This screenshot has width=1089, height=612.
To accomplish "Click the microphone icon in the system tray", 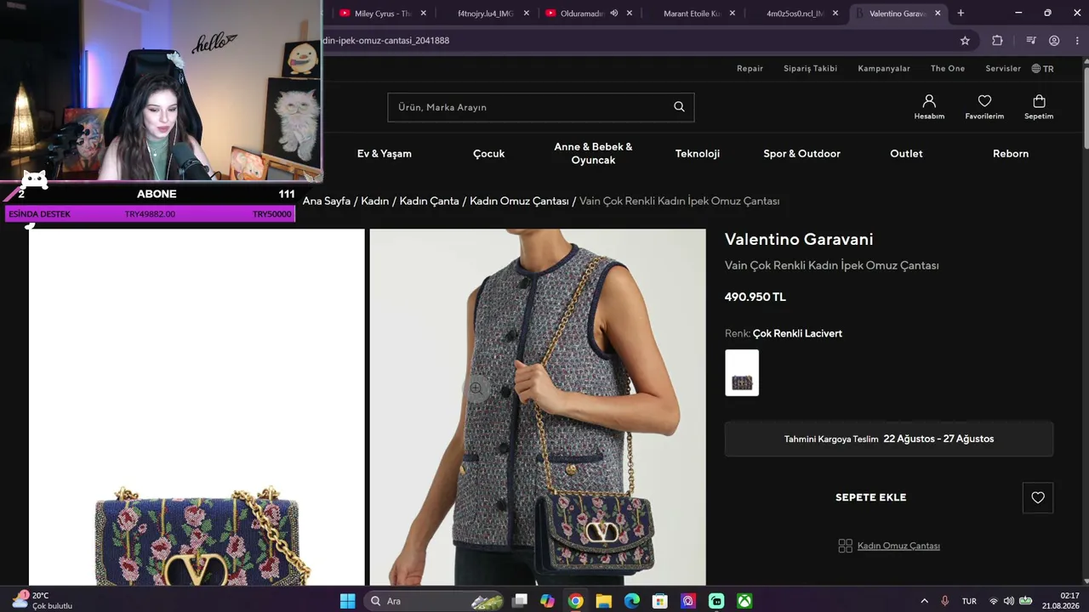I will [x=944, y=601].
